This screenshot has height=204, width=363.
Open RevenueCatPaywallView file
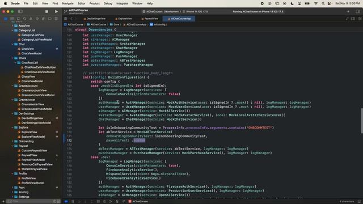point(37,164)
